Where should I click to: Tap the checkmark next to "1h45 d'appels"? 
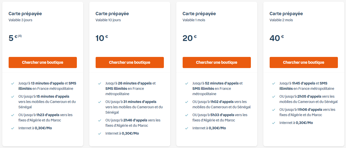274,83
